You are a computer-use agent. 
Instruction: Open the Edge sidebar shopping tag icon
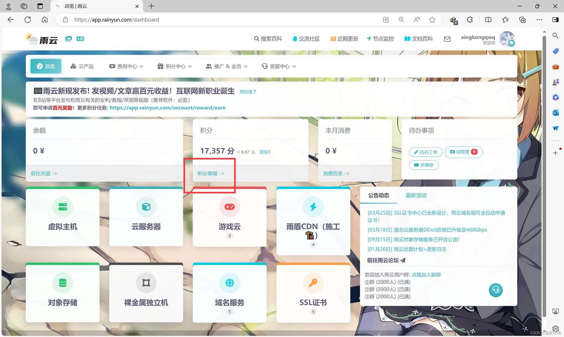(x=555, y=51)
